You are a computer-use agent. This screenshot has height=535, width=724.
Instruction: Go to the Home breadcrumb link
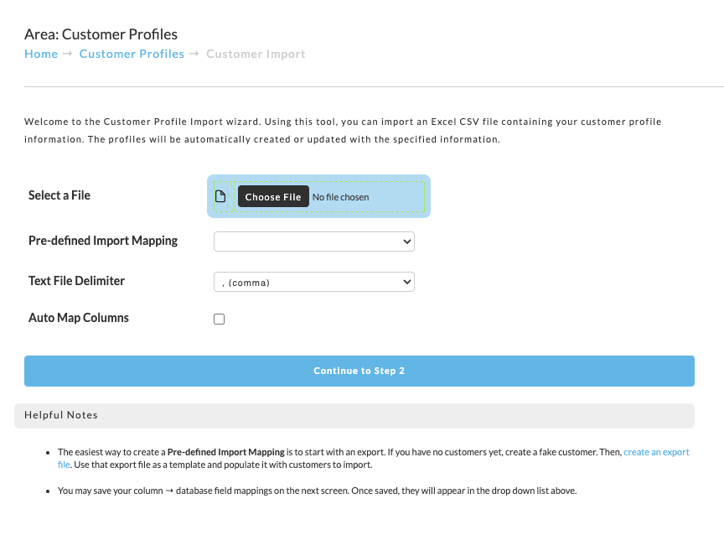(41, 54)
